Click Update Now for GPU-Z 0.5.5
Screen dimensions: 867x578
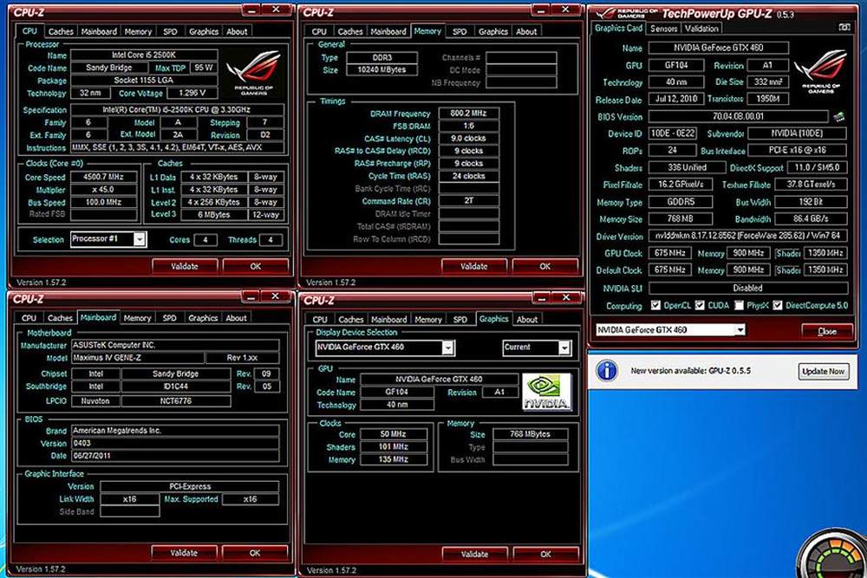pos(823,372)
